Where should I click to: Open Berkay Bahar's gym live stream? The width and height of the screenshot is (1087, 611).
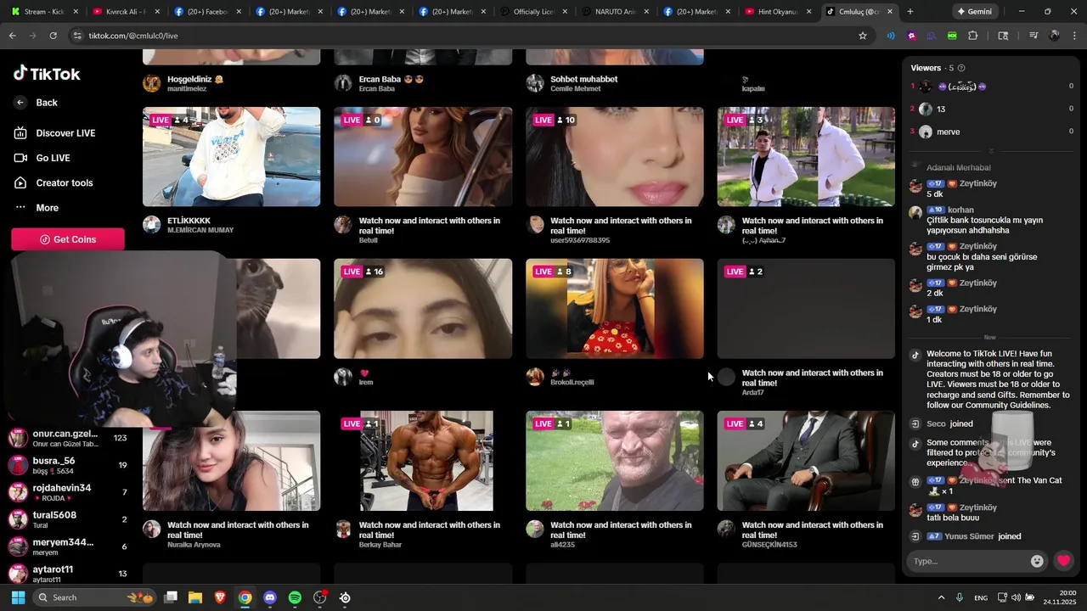coord(423,461)
